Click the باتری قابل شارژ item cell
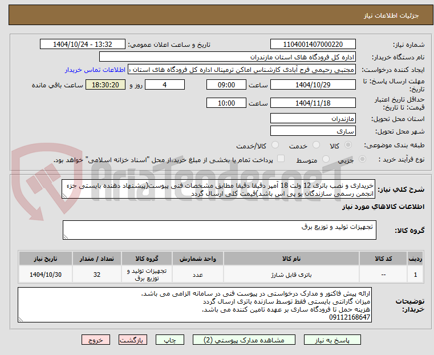The width and height of the screenshot is (434, 355). pos(291,275)
